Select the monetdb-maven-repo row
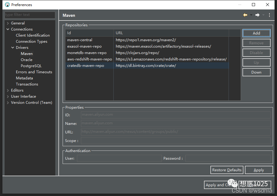Viewport: 277px width, 196px height. (147, 53)
